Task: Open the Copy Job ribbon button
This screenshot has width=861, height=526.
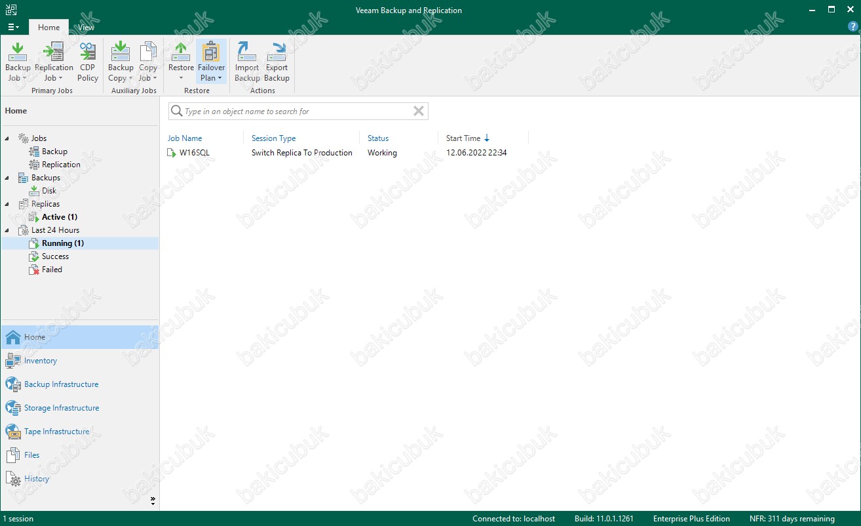Action: point(148,62)
